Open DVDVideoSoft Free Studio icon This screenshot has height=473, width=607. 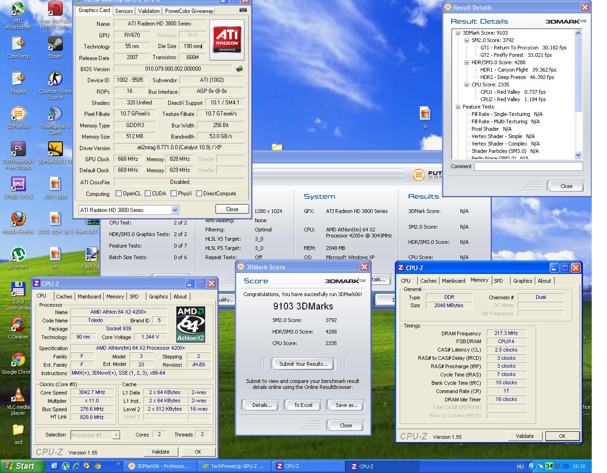(18, 156)
